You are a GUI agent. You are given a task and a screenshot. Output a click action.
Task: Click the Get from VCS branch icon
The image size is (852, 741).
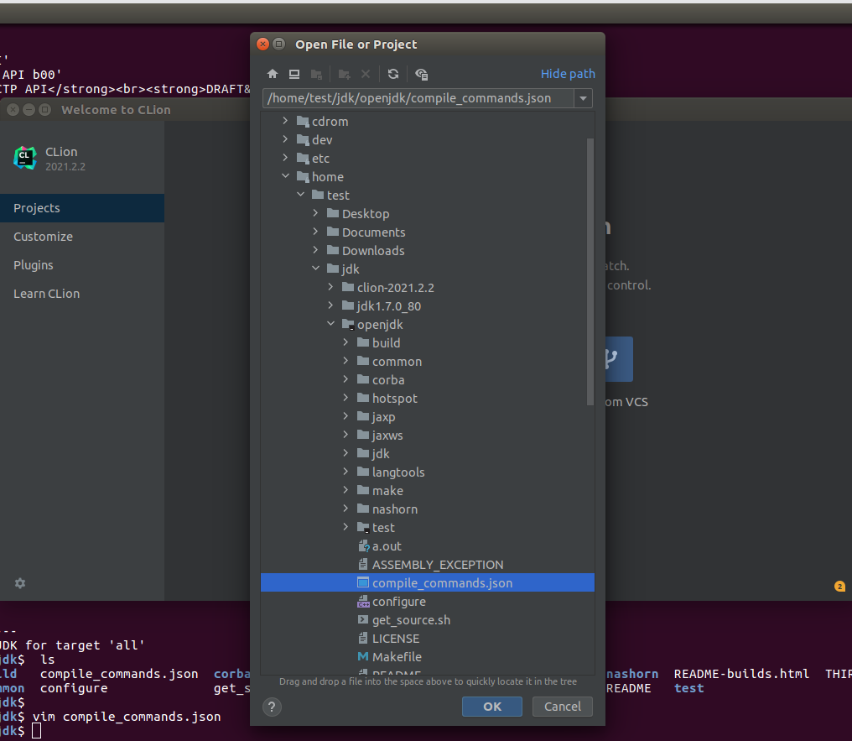(x=612, y=359)
